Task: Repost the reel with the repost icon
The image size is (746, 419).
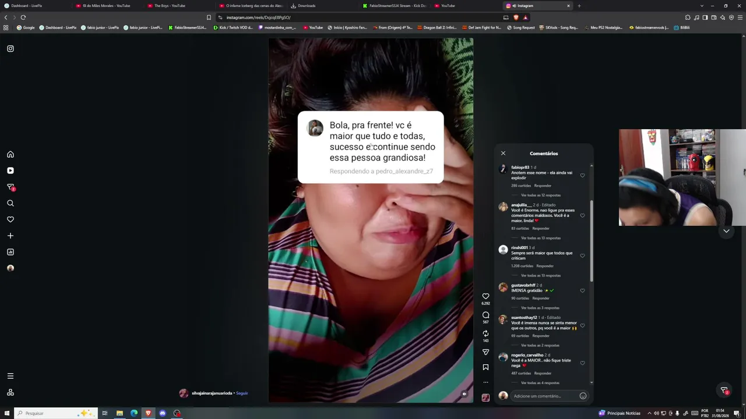Action: pos(485,333)
